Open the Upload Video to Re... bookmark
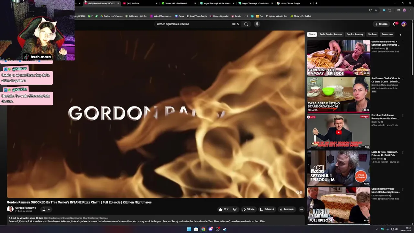This screenshot has width=414, height=233. (277, 16)
